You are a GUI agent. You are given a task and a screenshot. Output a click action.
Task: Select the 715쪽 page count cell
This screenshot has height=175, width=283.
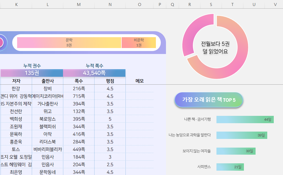coord(79,96)
